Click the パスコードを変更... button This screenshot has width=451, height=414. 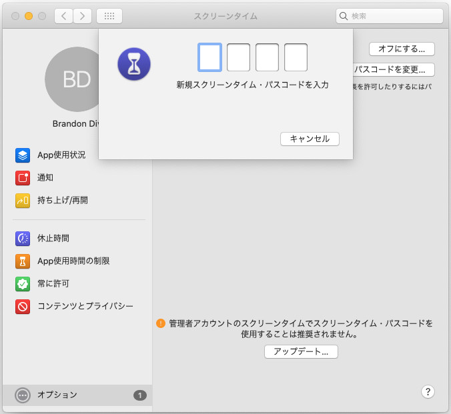coord(394,69)
